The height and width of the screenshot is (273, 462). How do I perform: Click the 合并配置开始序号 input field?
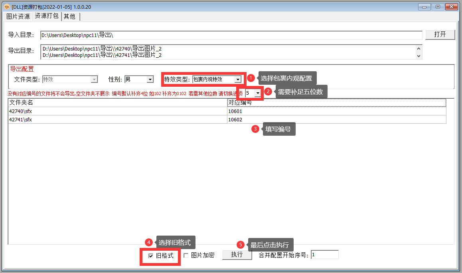tap(324, 255)
